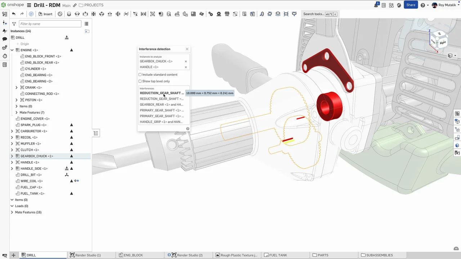Click the interference detection help icon
461x259 pixels.
click(x=188, y=128)
